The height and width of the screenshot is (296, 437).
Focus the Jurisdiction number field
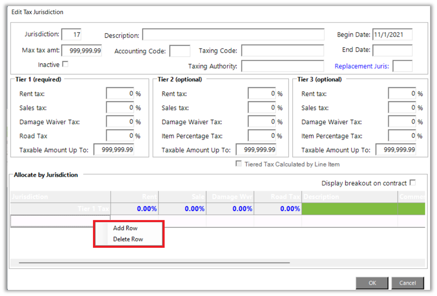pos(71,34)
